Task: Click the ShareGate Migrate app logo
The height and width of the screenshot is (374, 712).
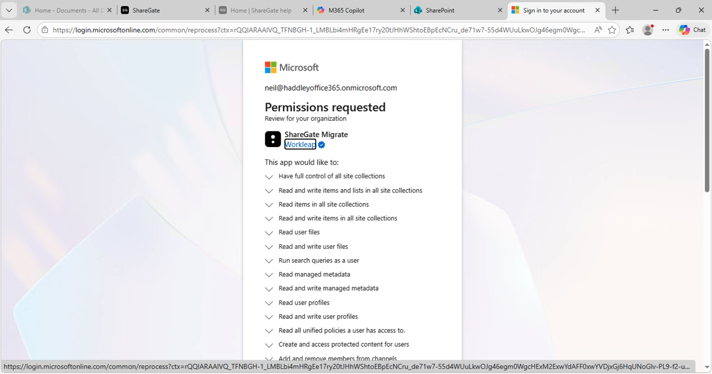Action: point(273,139)
